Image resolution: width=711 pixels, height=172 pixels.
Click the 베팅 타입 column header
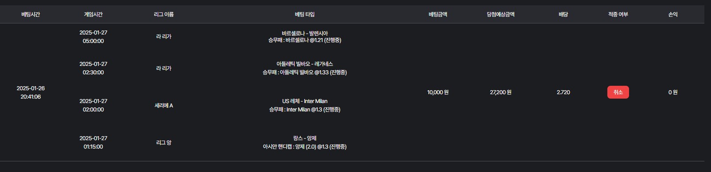point(304,14)
